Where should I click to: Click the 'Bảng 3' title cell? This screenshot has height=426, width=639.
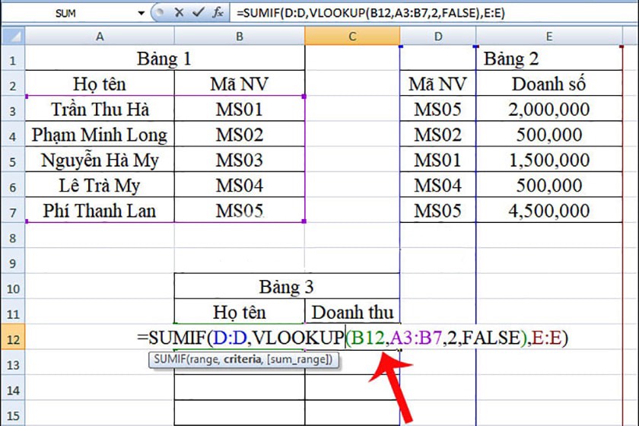pos(287,286)
